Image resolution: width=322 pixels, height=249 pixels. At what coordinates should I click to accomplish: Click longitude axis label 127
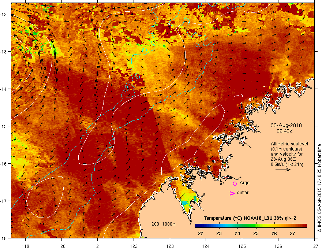[314, 246]
